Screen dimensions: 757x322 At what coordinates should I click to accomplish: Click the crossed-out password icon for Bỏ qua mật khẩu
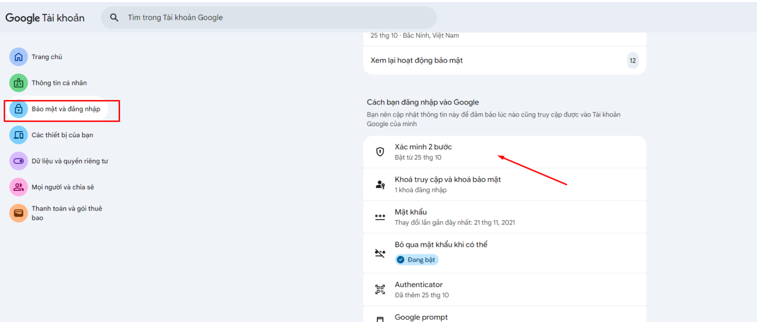(380, 253)
